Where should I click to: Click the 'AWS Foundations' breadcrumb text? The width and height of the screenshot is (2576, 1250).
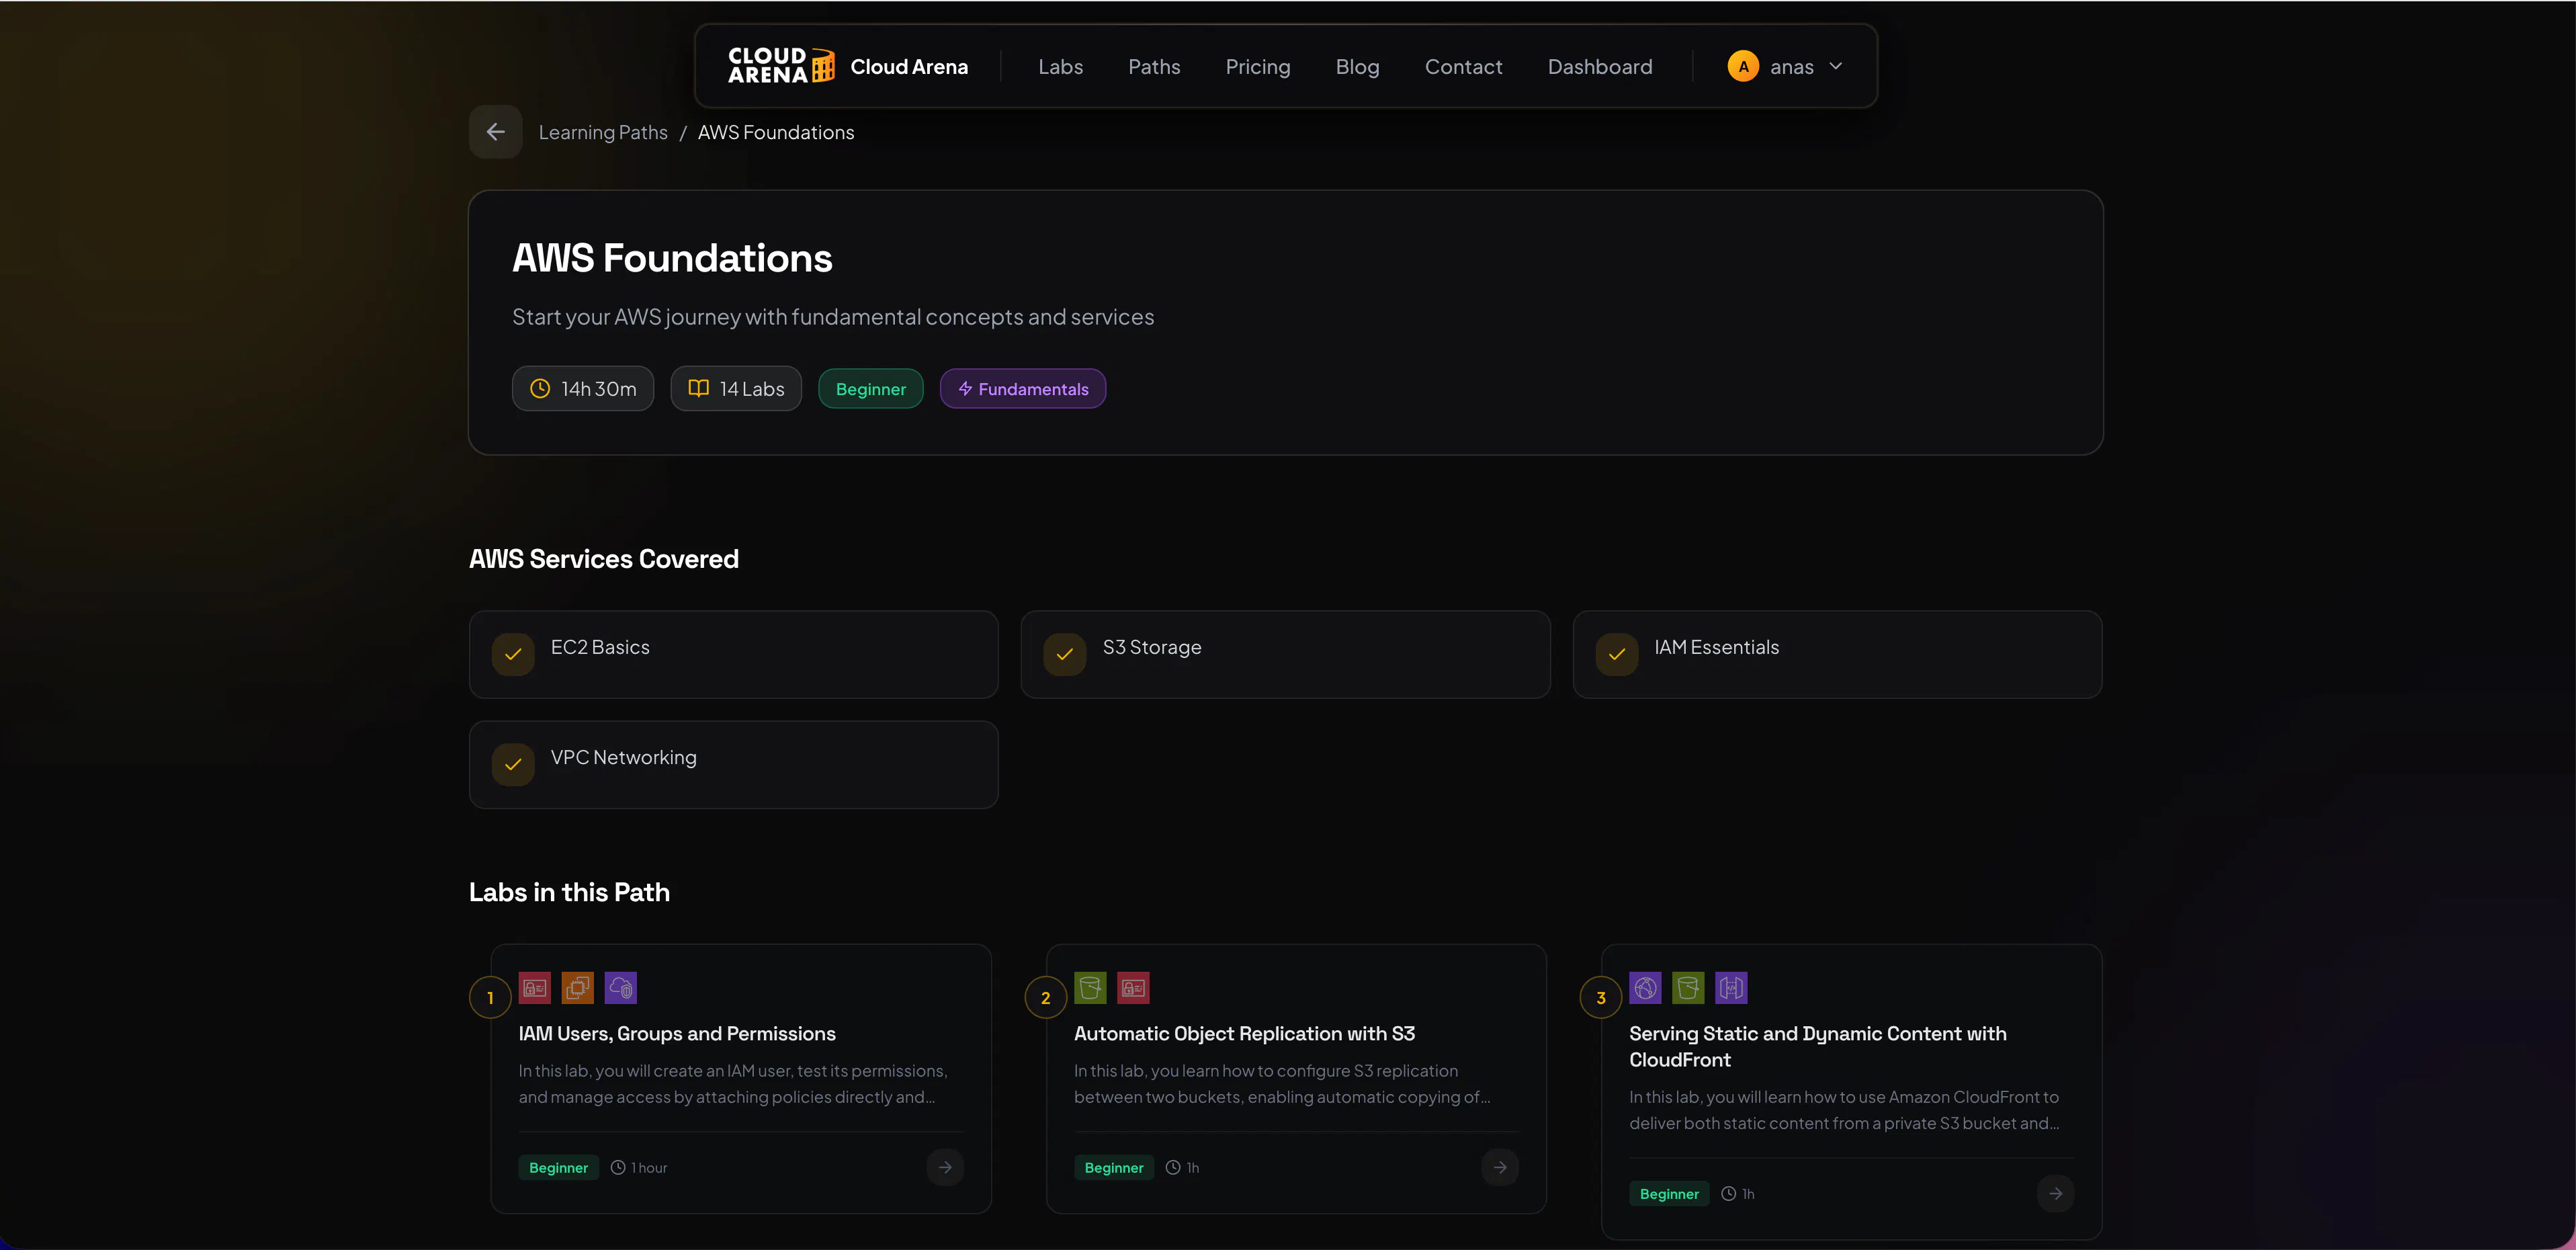pos(776,132)
